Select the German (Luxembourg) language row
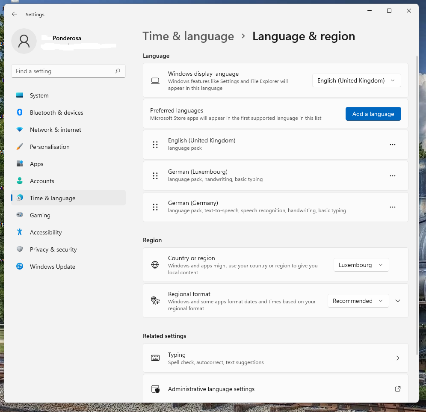Screen dimensions: 426x412 tap(275, 176)
